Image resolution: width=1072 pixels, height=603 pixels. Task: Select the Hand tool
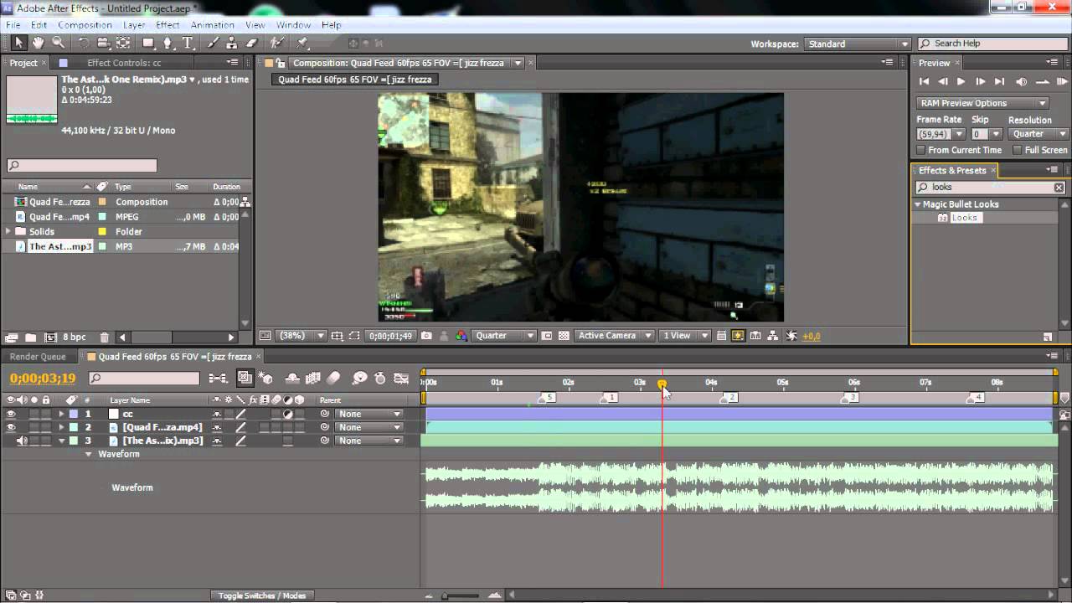(x=39, y=43)
